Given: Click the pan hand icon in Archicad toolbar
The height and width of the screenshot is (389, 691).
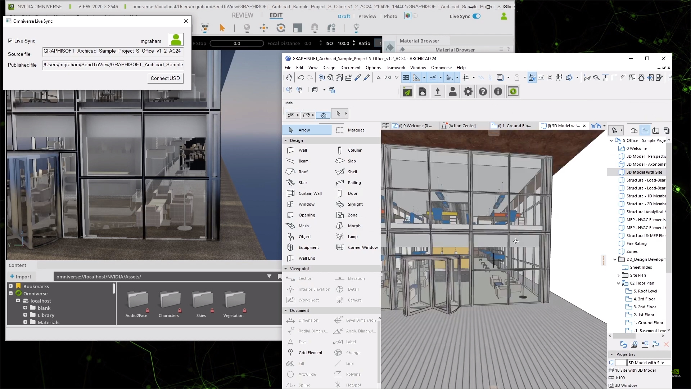Looking at the screenshot, I should point(289,77).
